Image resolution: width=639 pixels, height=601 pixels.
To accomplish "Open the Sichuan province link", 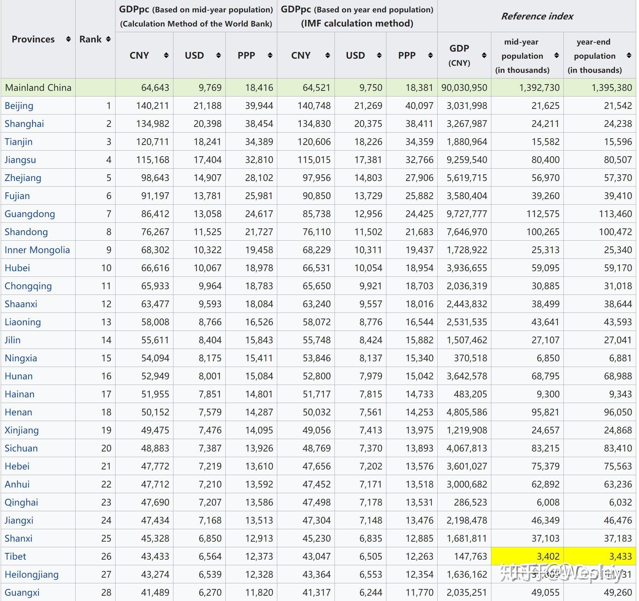I will [21, 448].
